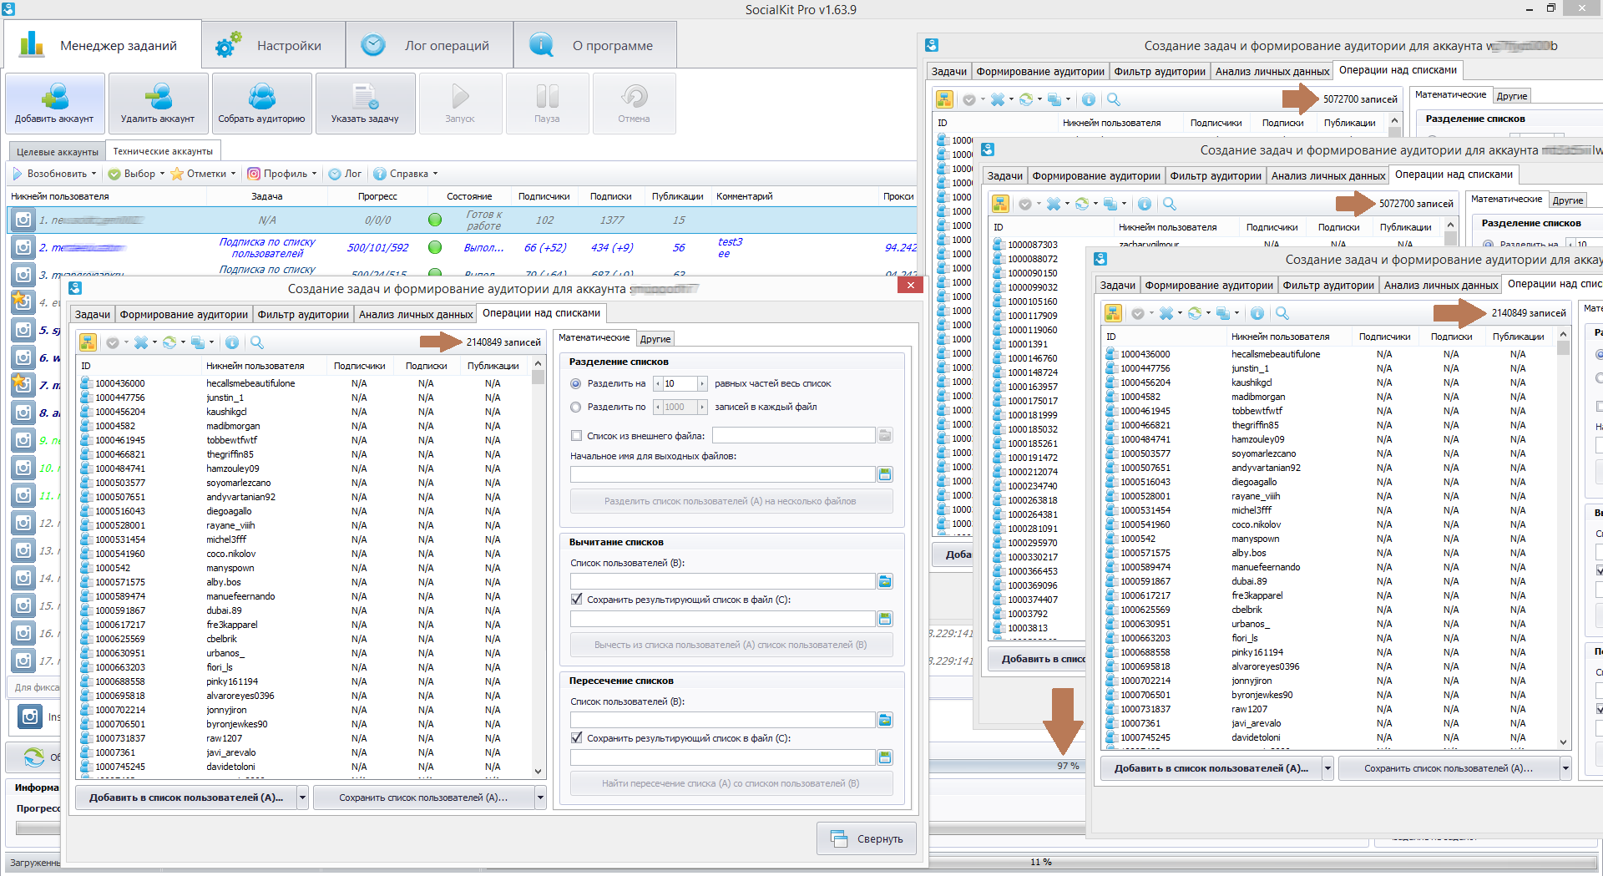Enable Список из внешнего файла checkbox
This screenshot has height=876, width=1603.
tap(576, 436)
